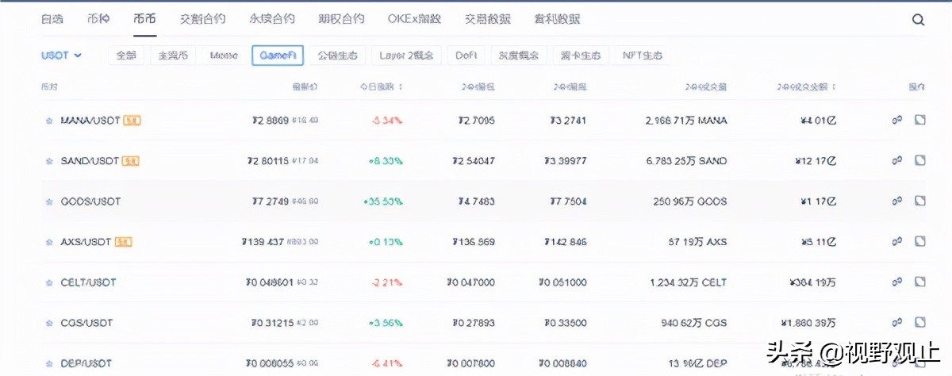Click the orange badge beside MANA/USDT

[x=132, y=121]
